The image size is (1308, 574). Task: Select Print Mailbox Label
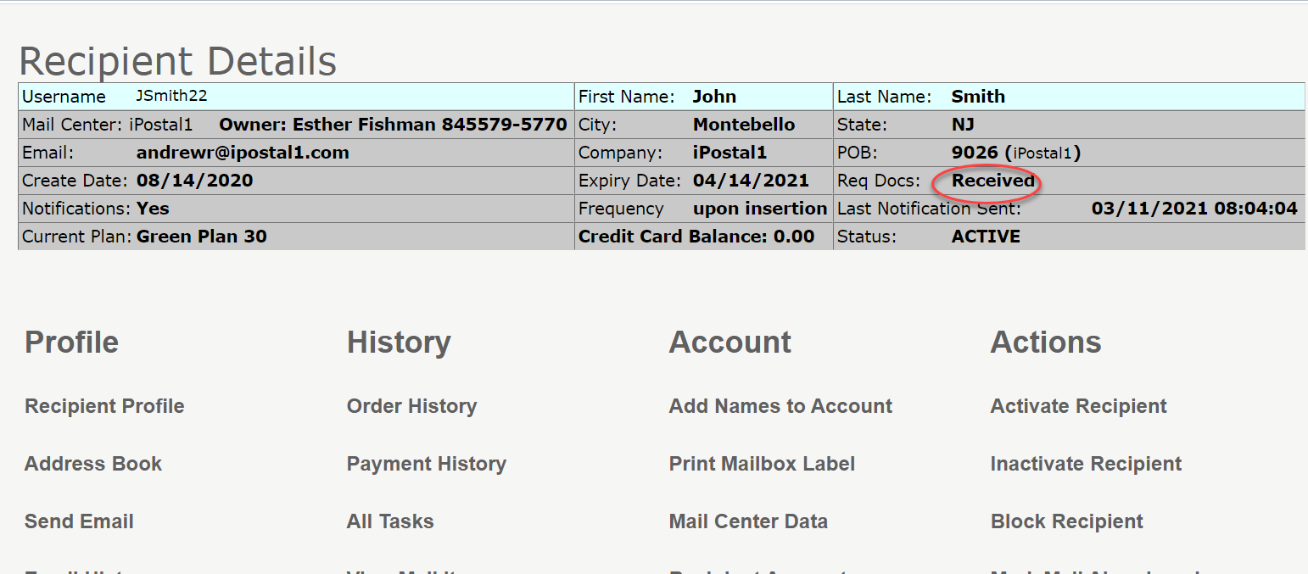pyautogui.click(x=761, y=463)
